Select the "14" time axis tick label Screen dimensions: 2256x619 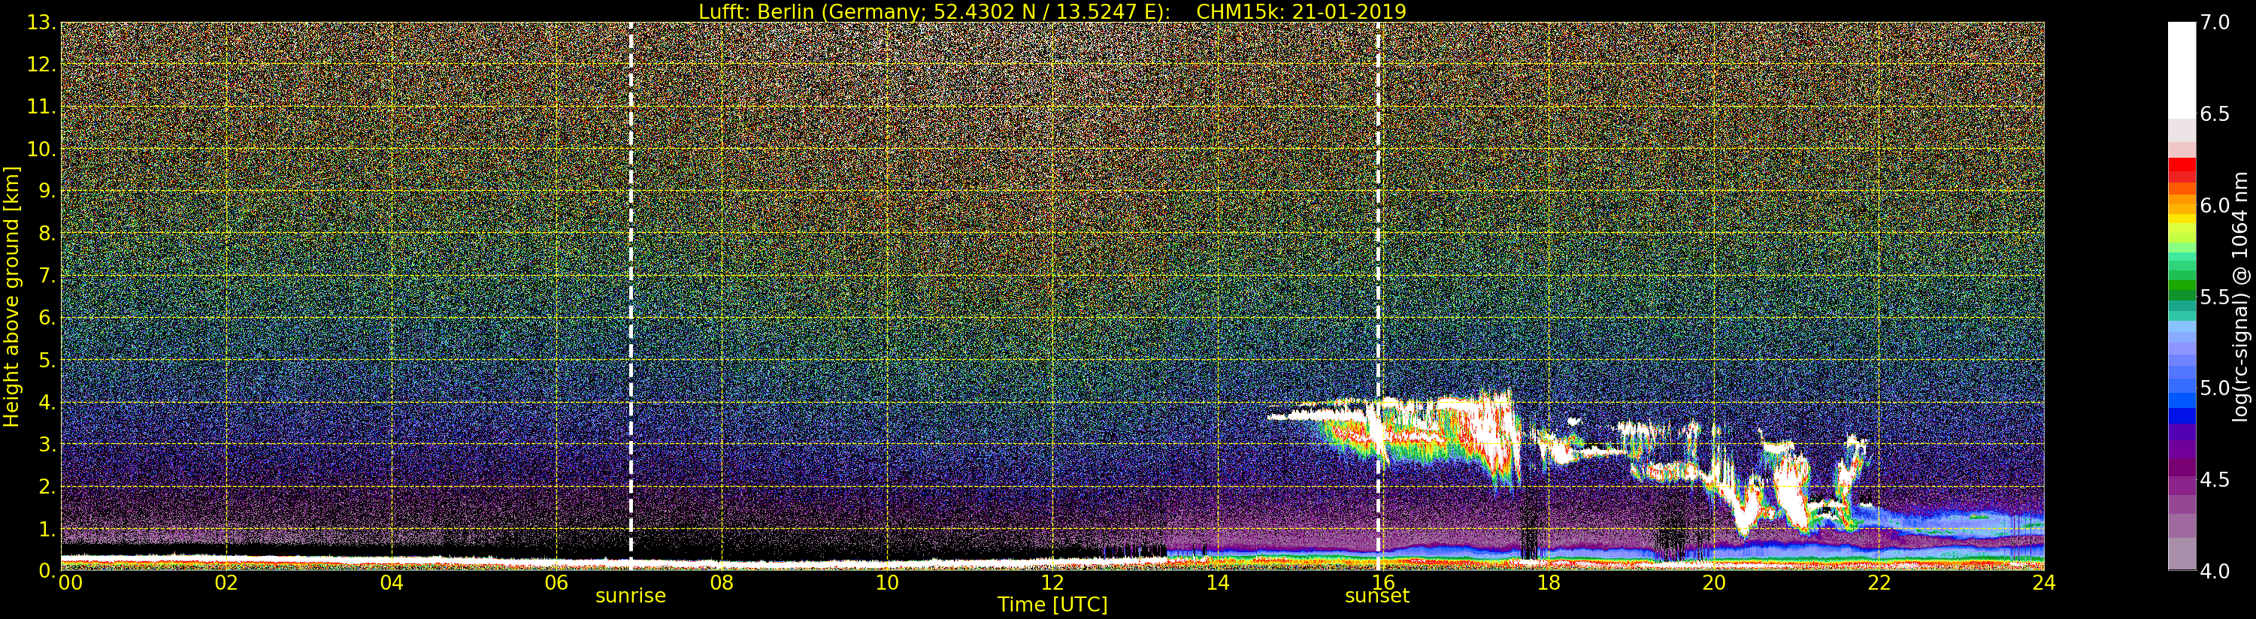(x=1218, y=583)
